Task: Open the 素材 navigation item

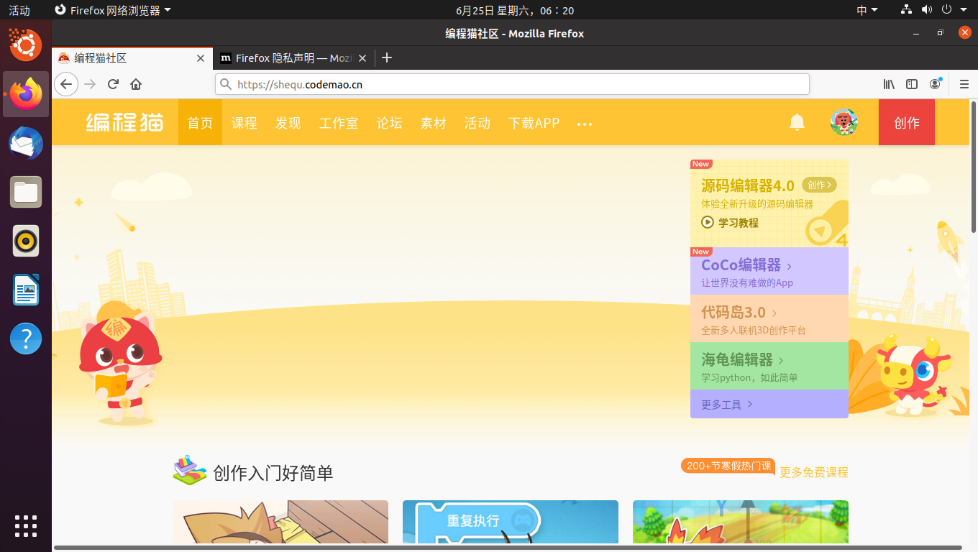Action: (x=433, y=123)
